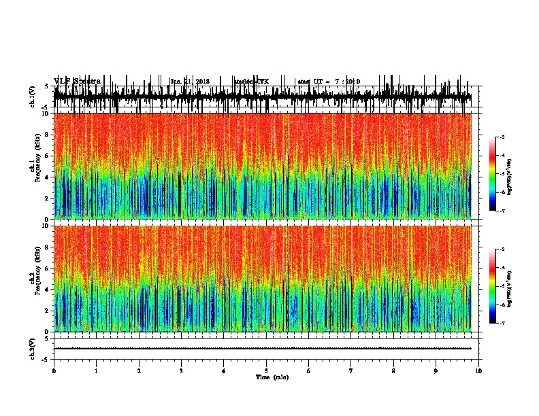
Task: Click the ch.2 "Frequency (kHz)" axis label
Action: point(37,271)
